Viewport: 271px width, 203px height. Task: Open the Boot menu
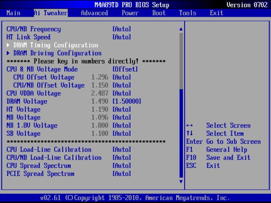pyautogui.click(x=158, y=13)
